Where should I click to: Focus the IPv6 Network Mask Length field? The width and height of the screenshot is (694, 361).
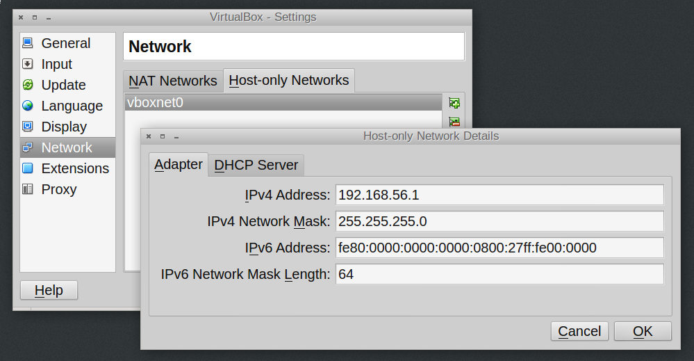(499, 274)
